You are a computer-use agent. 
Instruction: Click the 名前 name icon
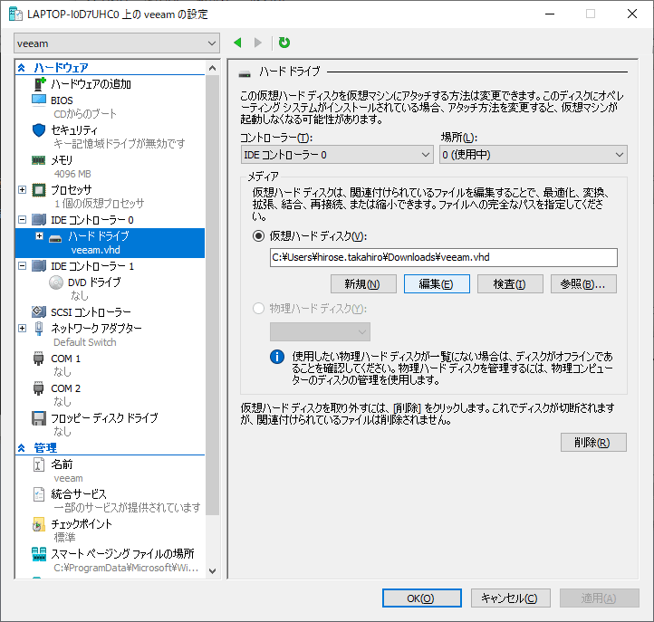coord(38,464)
